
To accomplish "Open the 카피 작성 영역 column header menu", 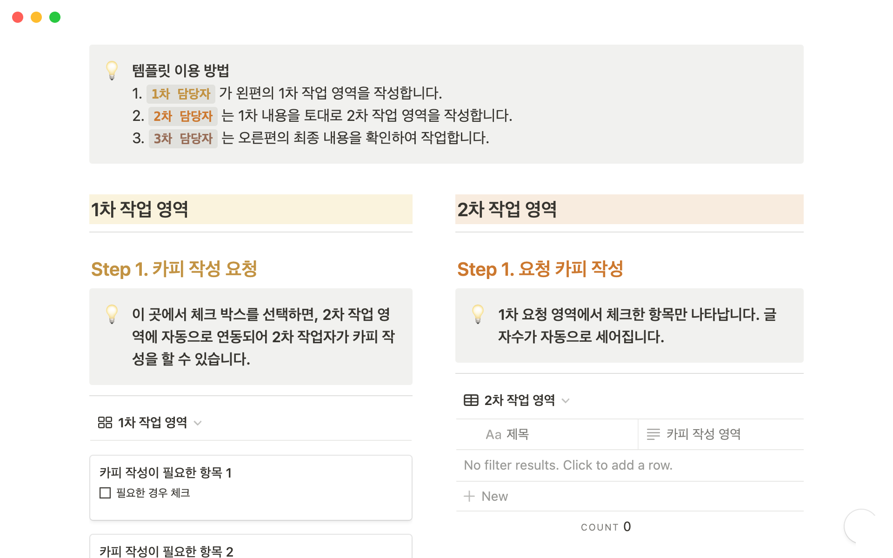I will click(703, 434).
